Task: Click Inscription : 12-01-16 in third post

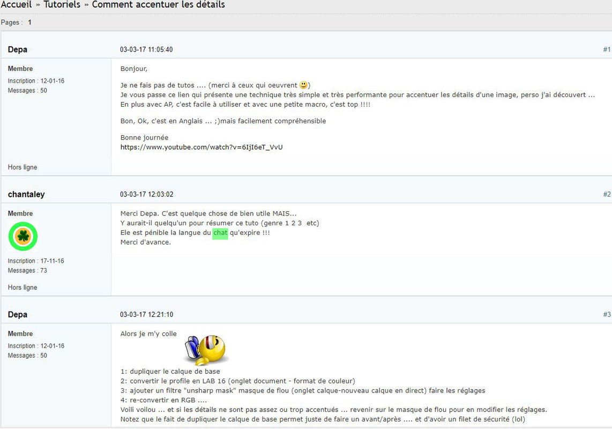Action: point(36,346)
